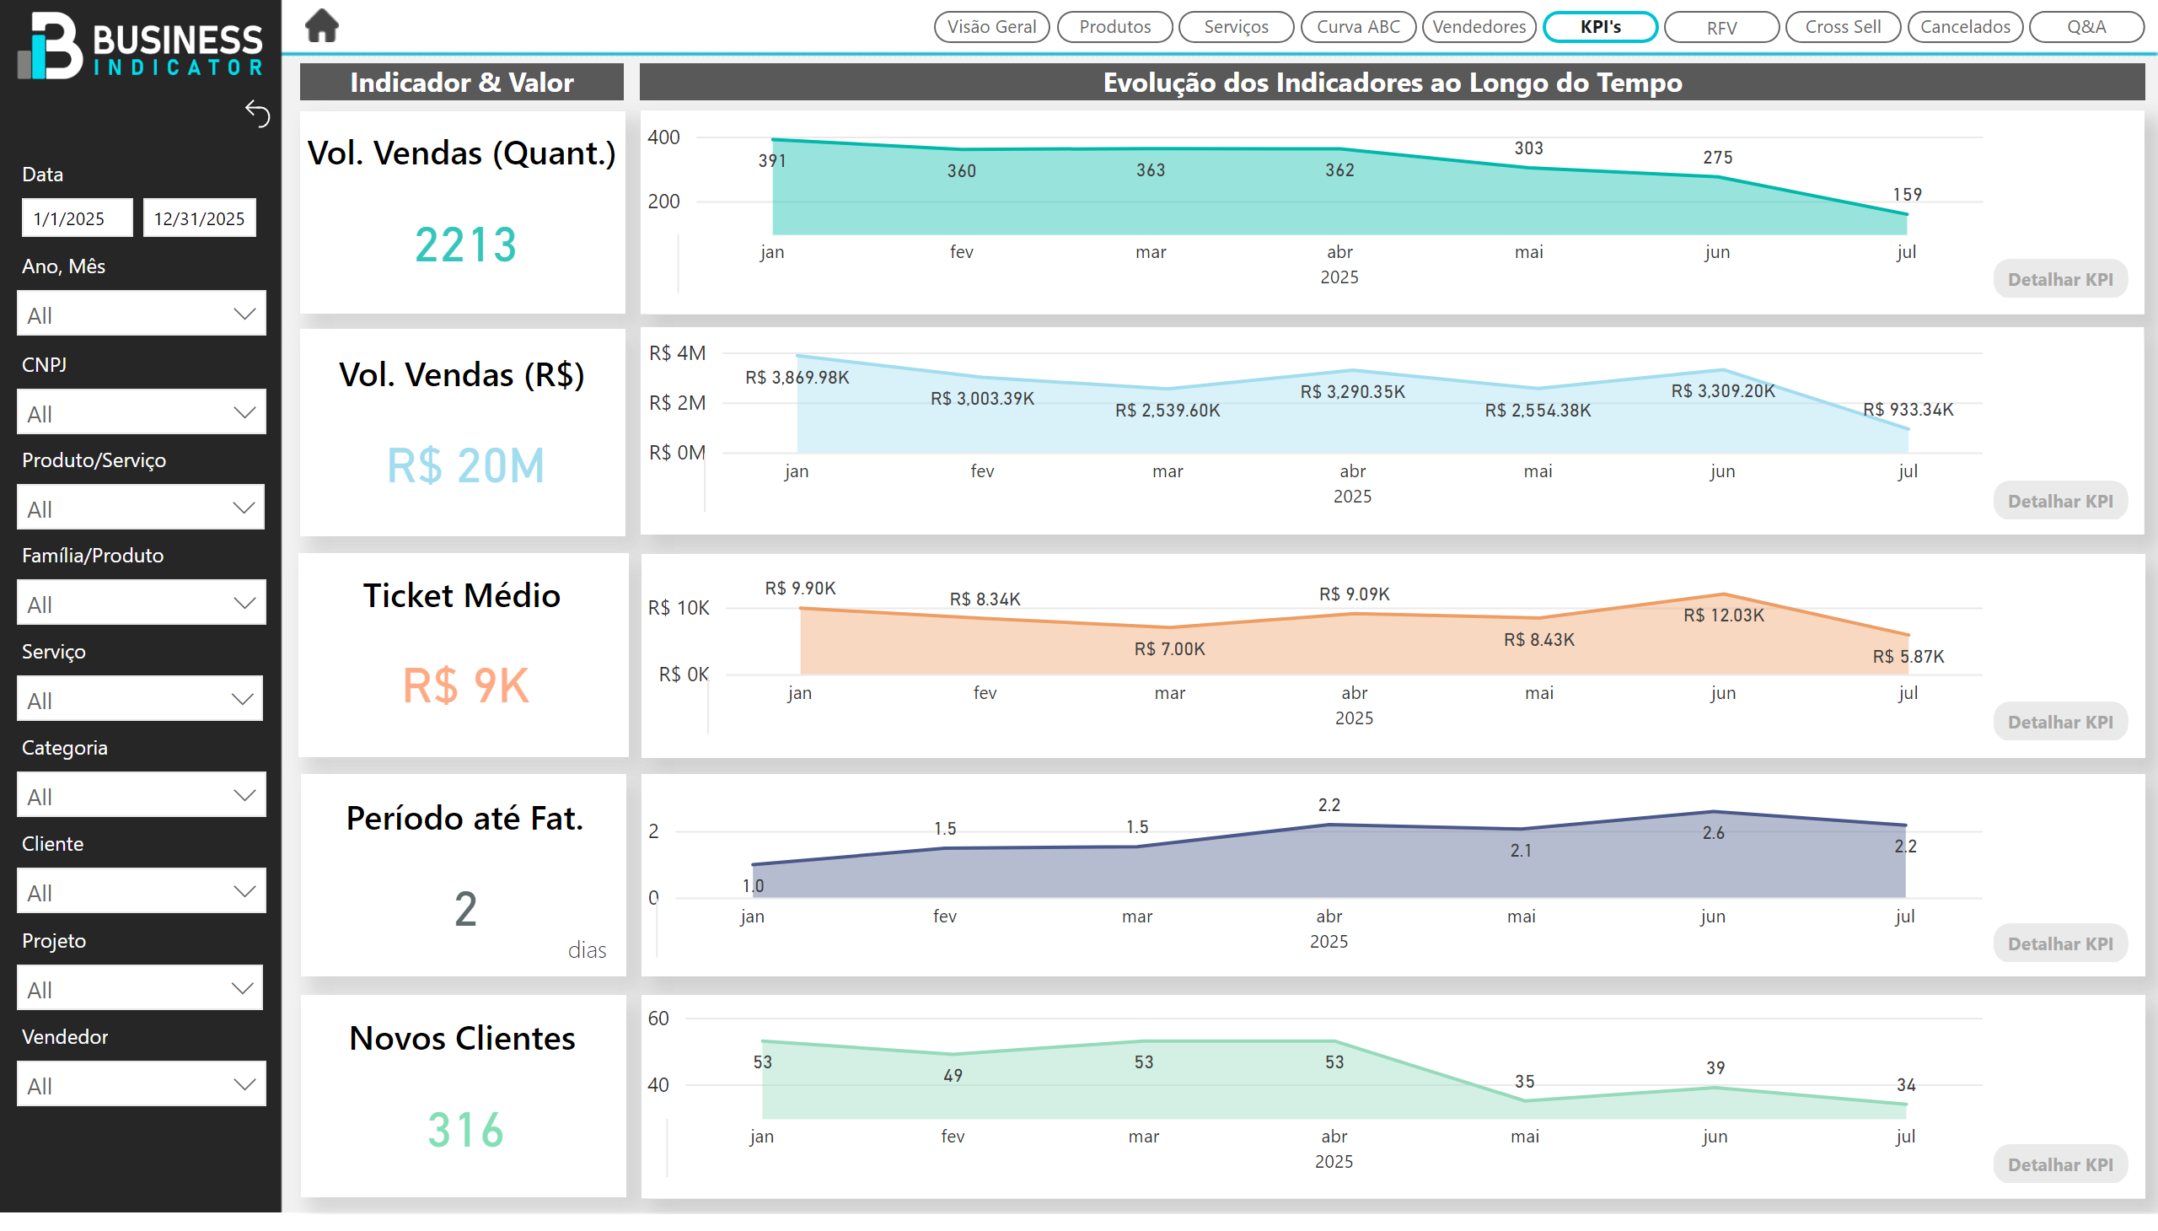Click the Vol. Vendas (R$) card value R$ 20M
Screen dimensions: 2158x1231
(x=465, y=466)
